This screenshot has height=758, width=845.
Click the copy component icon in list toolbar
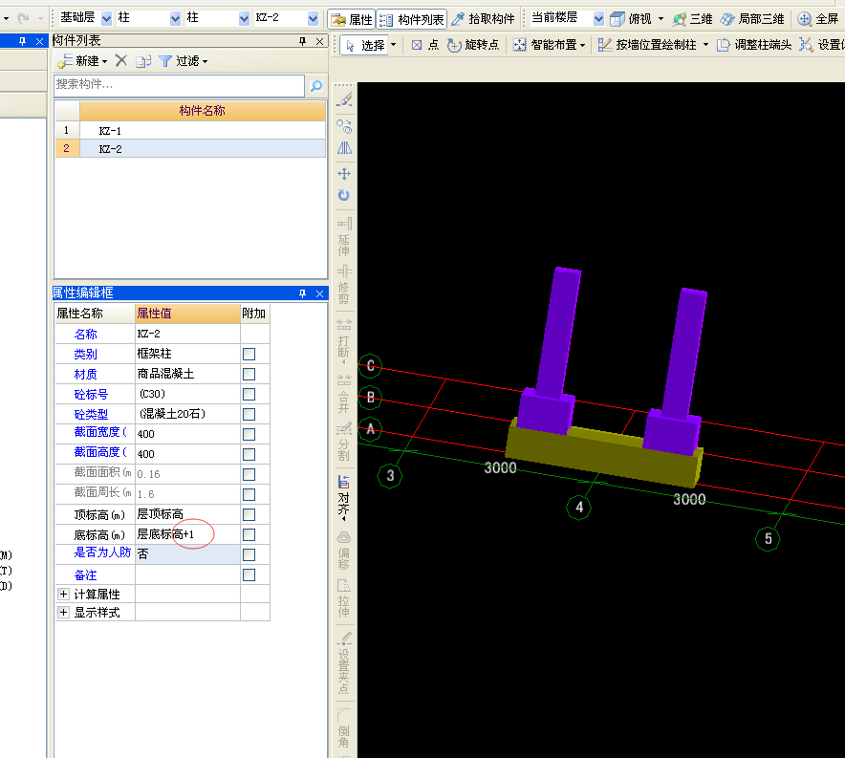pyautogui.click(x=142, y=60)
